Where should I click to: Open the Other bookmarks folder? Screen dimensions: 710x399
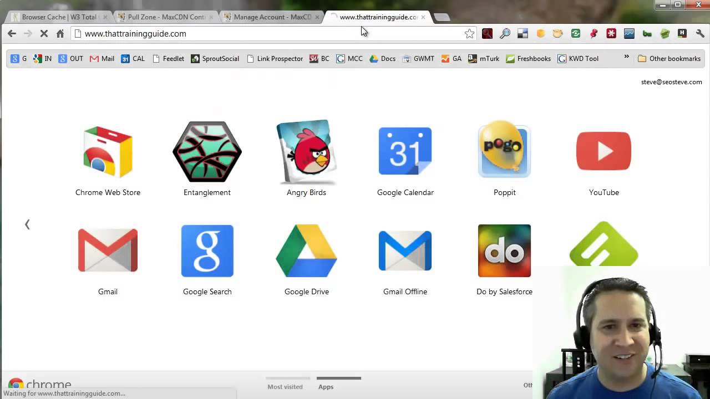(x=669, y=59)
